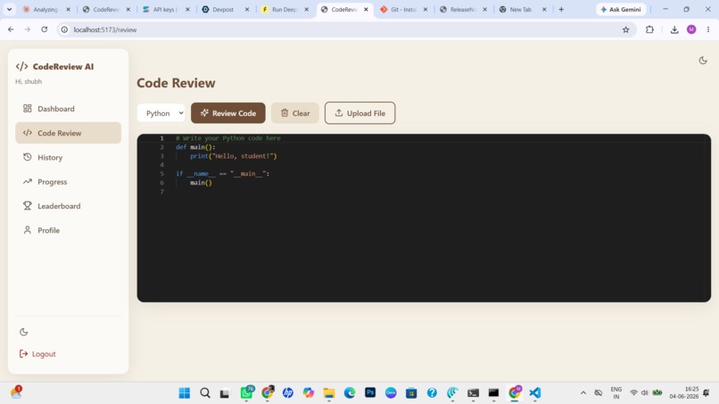719x404 pixels.
Task: Open the browser extensions puzzle icon
Action: [649, 29]
